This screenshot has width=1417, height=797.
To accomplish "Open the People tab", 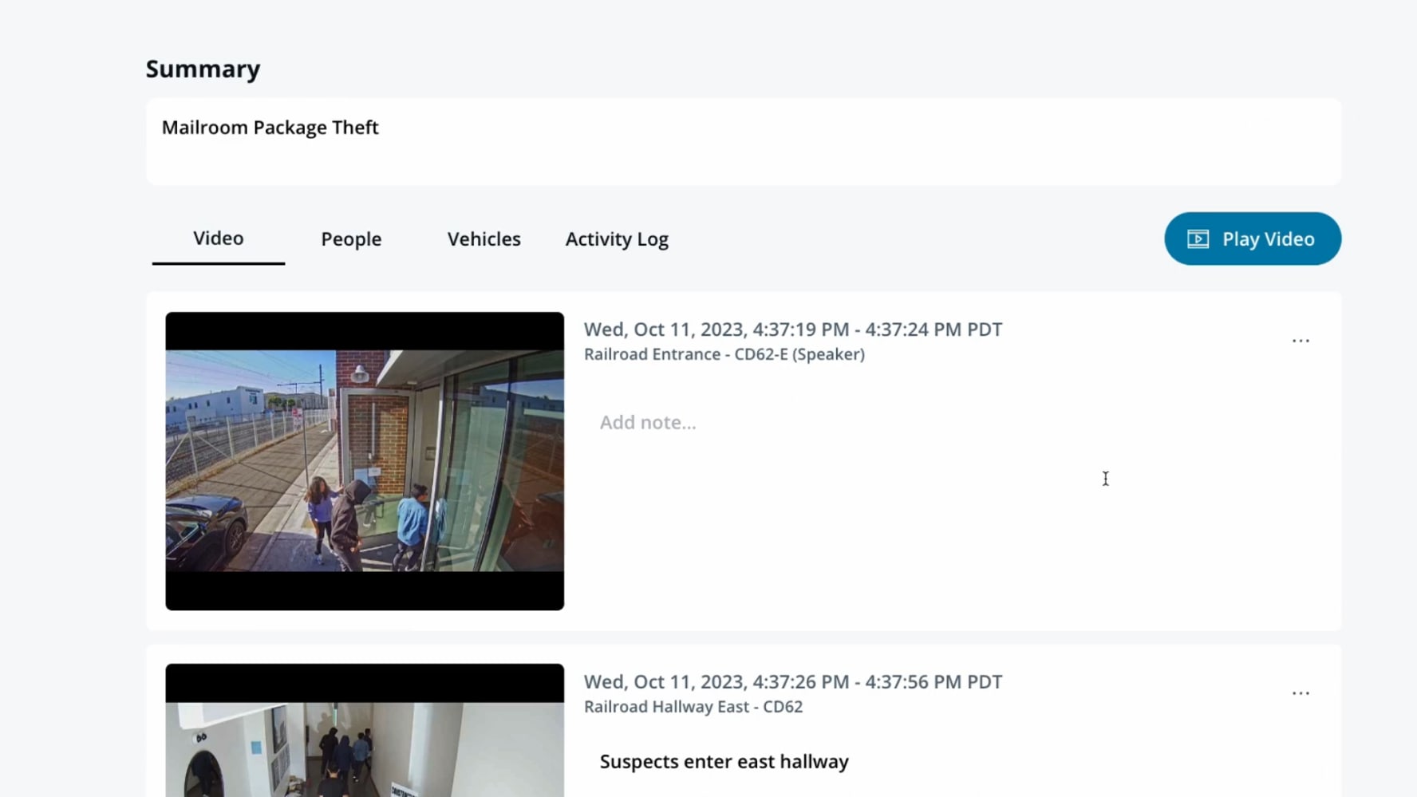I will point(351,239).
